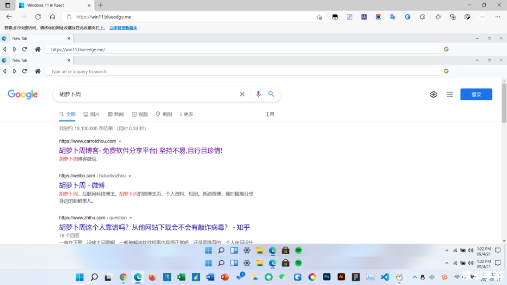Image resolution: width=507 pixels, height=285 pixels.
Task: Open Widgets in upper nested taskbar
Action: 234,251
